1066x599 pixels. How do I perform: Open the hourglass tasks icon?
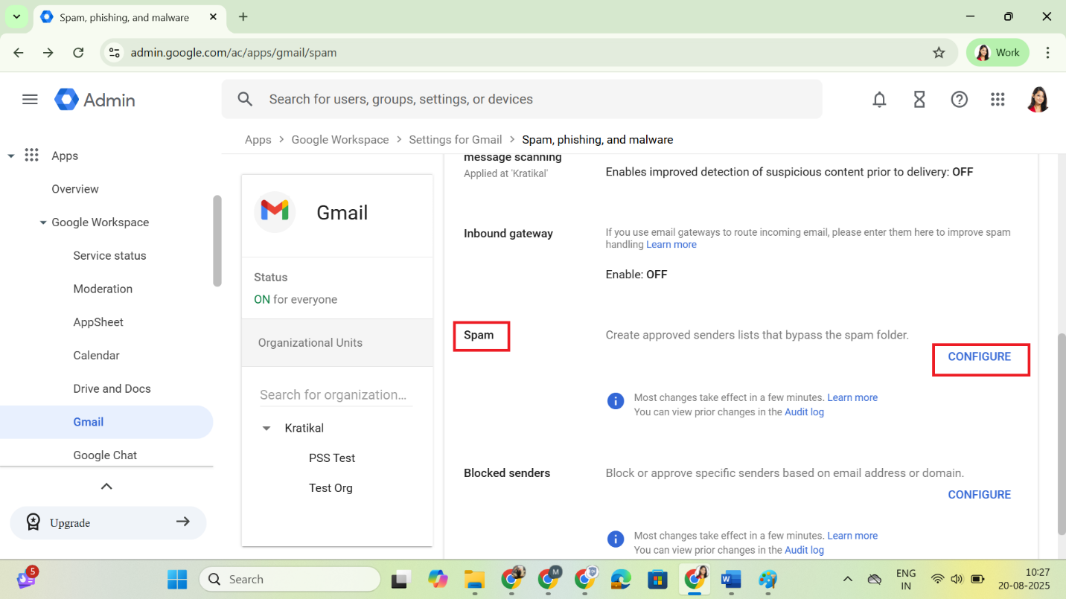point(919,99)
